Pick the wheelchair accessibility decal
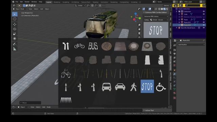 161,87
